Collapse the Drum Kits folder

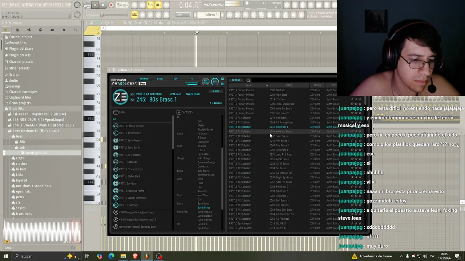16,108
